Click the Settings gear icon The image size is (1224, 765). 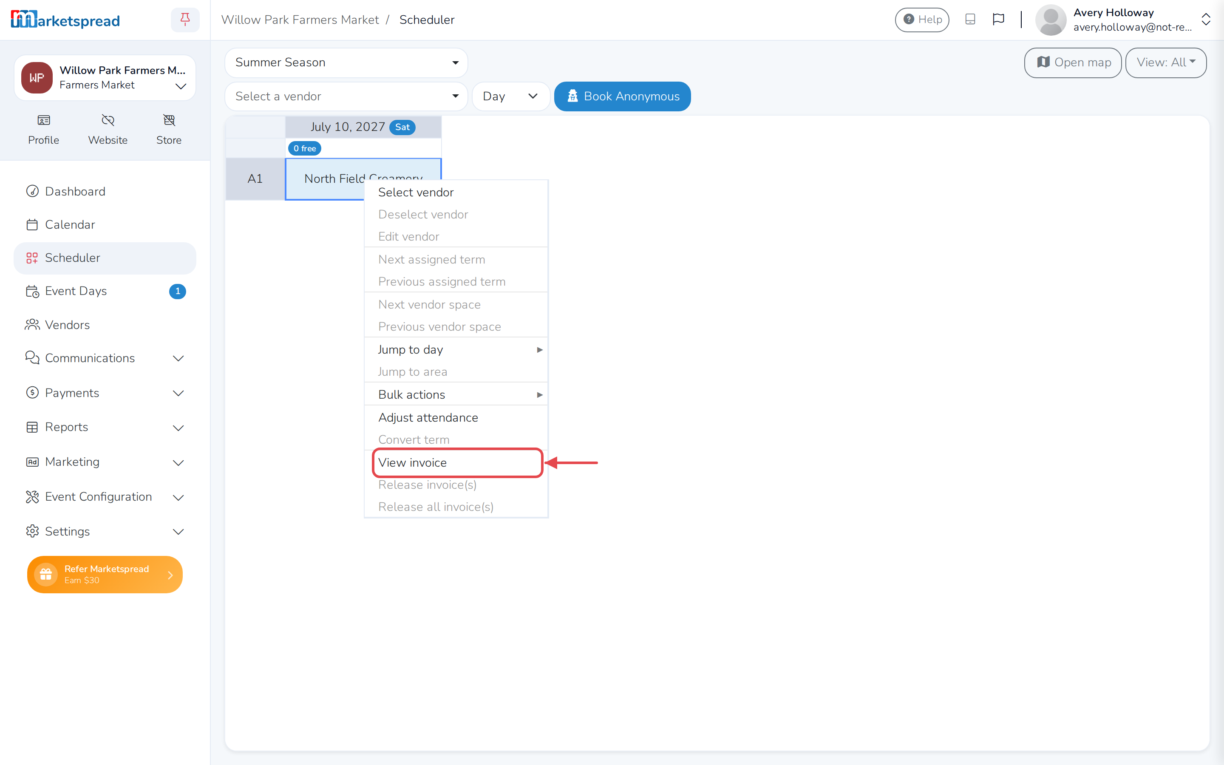point(32,531)
